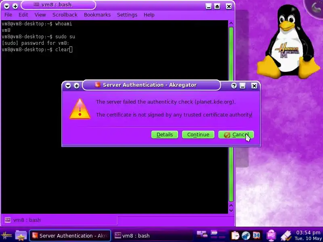Select the first virtual desktop in pager
Screen dimensions: 323x242
click(x=214, y=233)
